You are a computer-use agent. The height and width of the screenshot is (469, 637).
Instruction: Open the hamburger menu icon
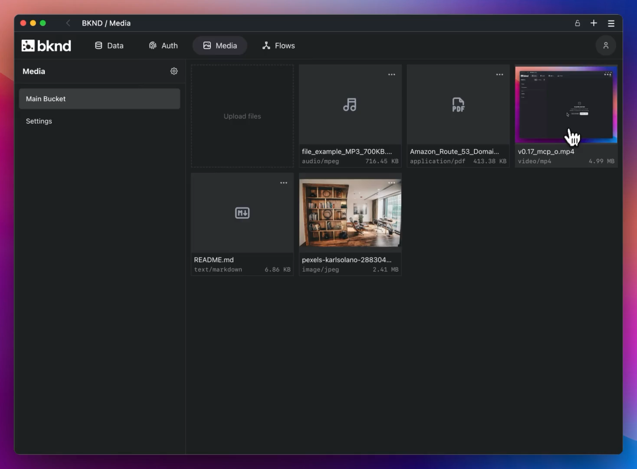pyautogui.click(x=611, y=23)
